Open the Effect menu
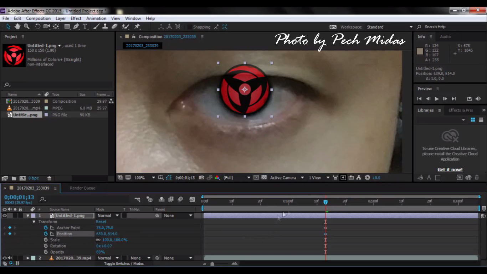487x274 pixels. [x=76, y=18]
